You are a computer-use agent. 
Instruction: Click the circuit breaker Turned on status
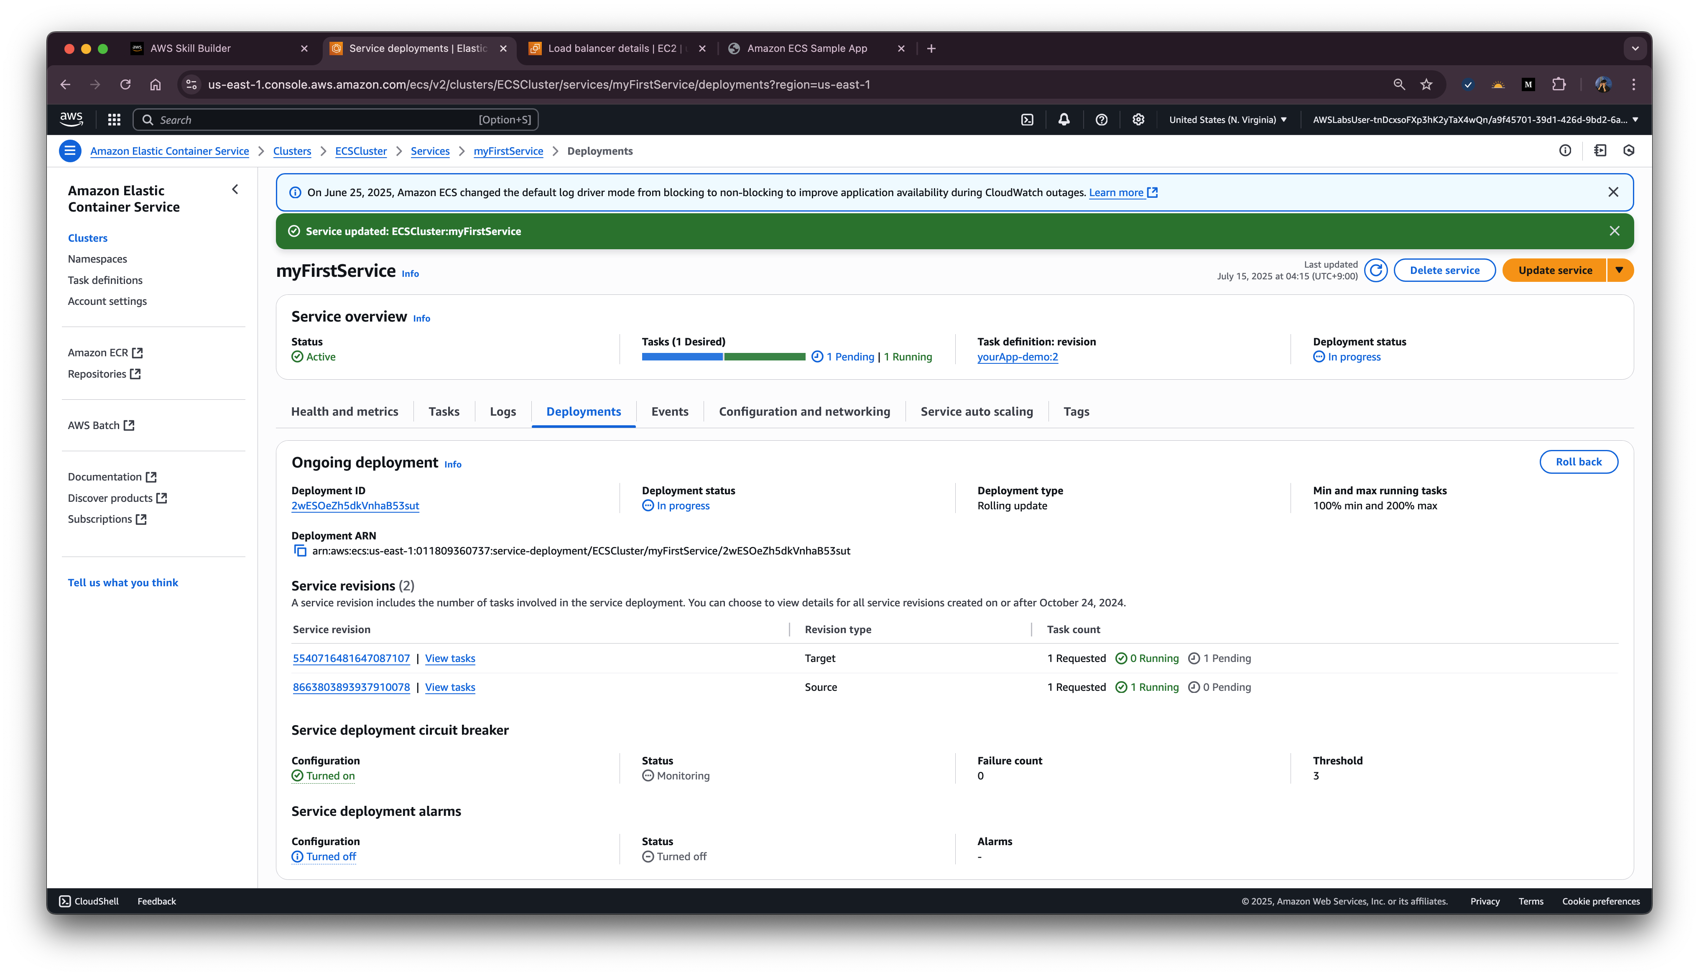(324, 776)
